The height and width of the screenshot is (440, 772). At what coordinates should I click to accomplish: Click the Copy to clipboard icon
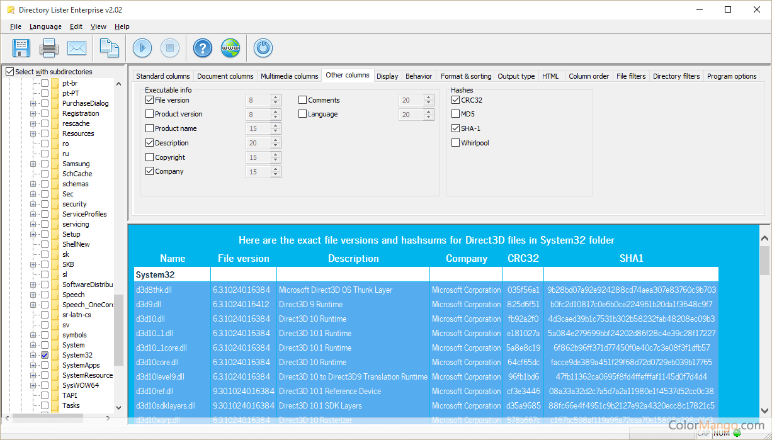coord(110,48)
